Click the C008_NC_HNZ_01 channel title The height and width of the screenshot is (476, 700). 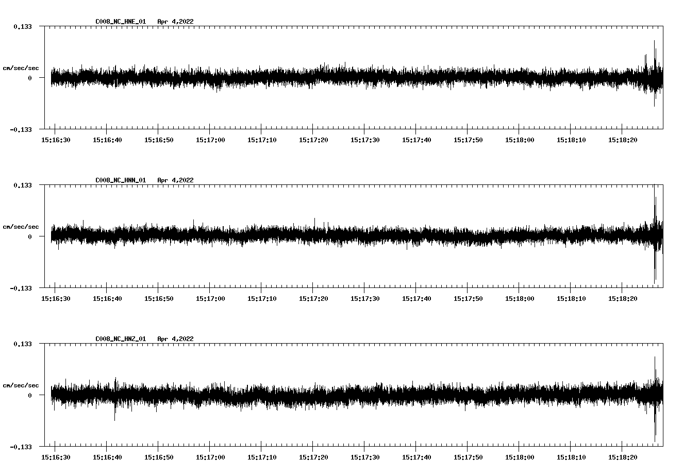(121, 339)
